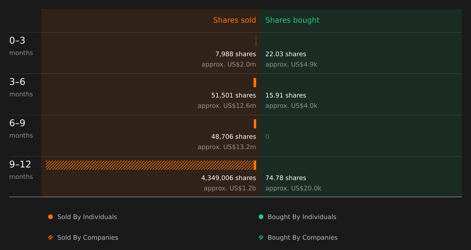The image size is (471, 250).
Task: Click the Sold By Individuals legend label
Action: click(87, 217)
